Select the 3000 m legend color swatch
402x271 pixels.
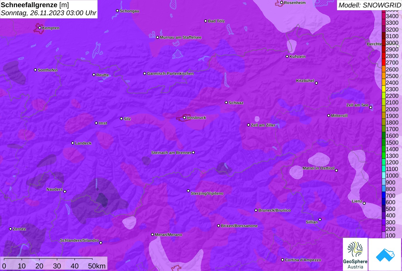[x=384, y=42]
